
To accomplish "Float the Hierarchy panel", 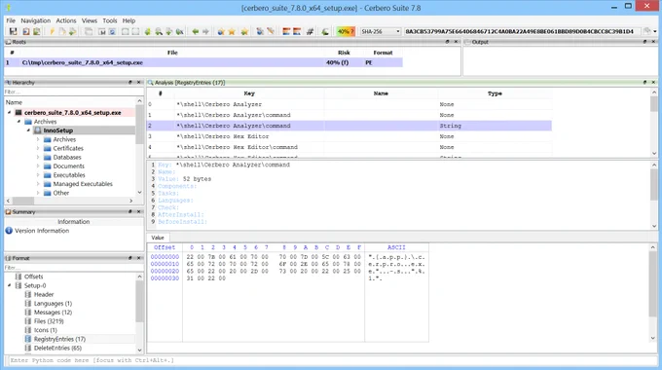I will [130, 83].
